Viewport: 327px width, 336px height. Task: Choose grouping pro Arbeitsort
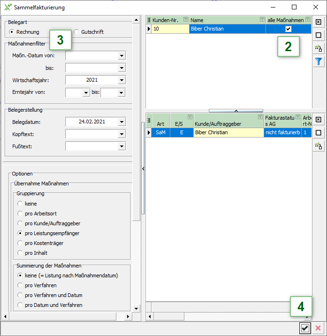pyautogui.click(x=20, y=214)
